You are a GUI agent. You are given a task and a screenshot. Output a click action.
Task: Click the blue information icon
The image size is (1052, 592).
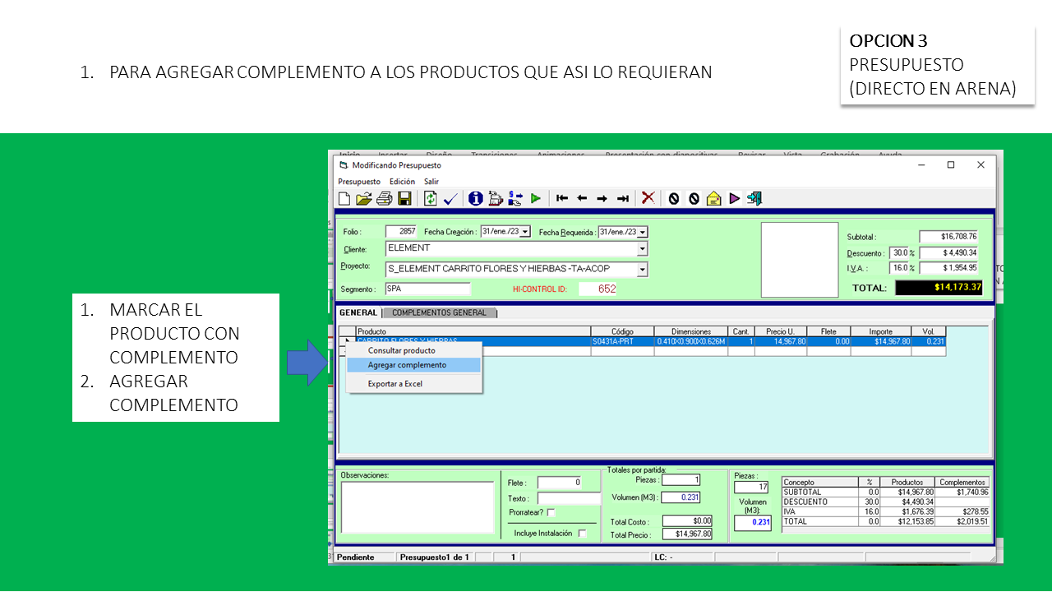click(475, 198)
